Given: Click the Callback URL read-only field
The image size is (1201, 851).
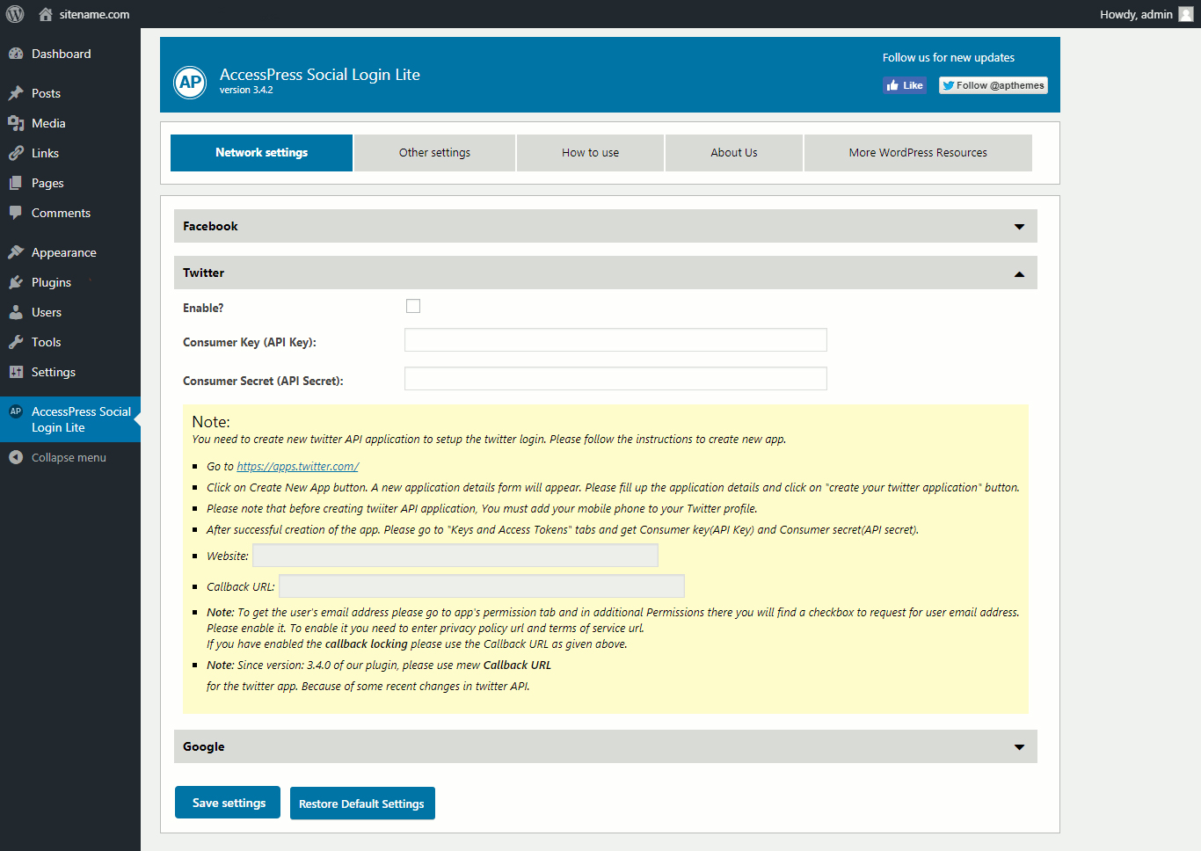Looking at the screenshot, I should click(x=482, y=586).
